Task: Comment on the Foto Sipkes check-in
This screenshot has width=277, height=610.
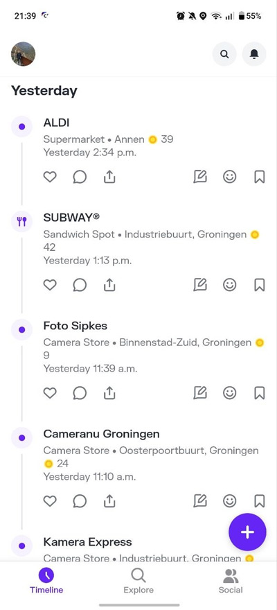Action: 80,393
